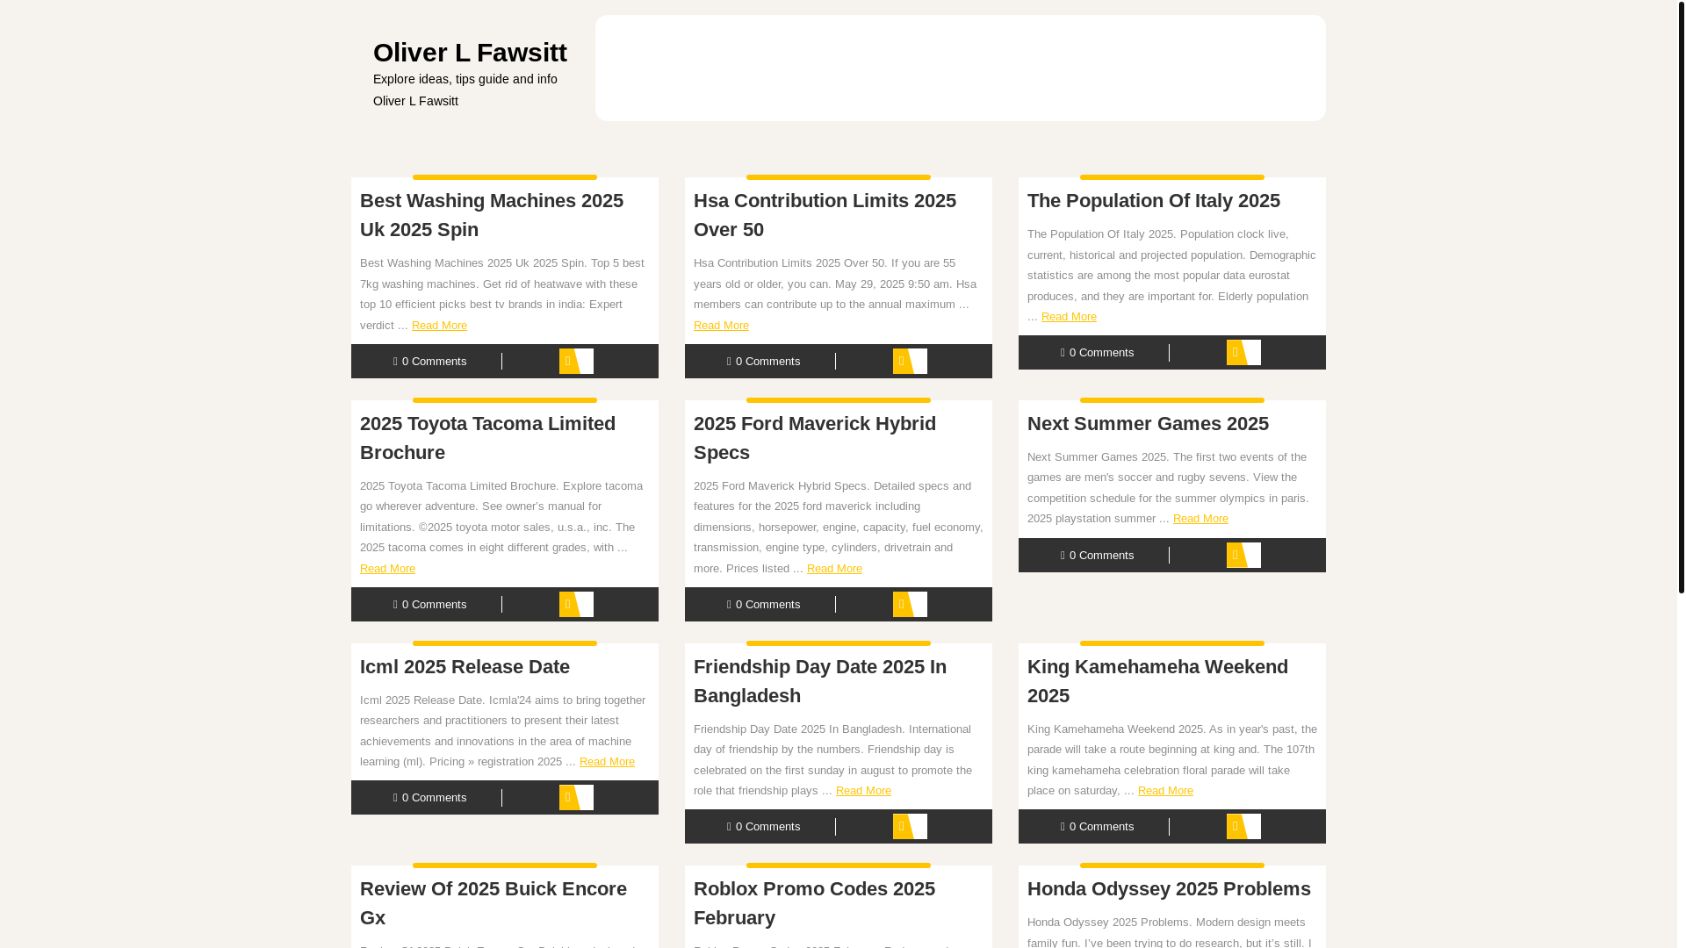View 0 Comments on Next Summer Games post
1686x948 pixels.
[1098, 556]
